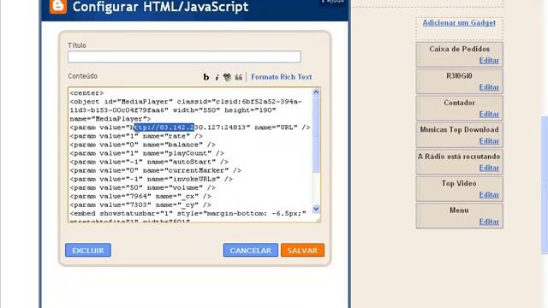
Task: Click the 'name="_cy"' param line
Action: click(140, 205)
